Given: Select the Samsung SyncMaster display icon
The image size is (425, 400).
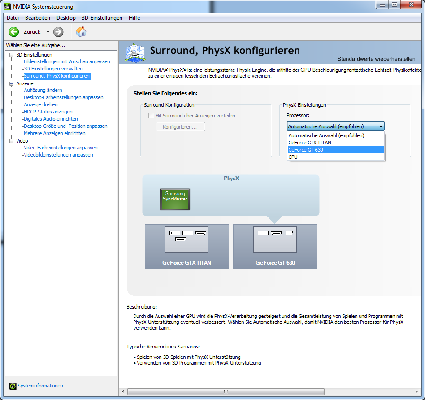Looking at the screenshot, I should pyautogui.click(x=175, y=199).
